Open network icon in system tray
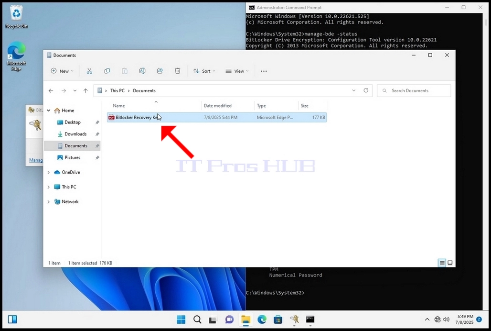Screen dimensions: 491x331 [438, 320]
